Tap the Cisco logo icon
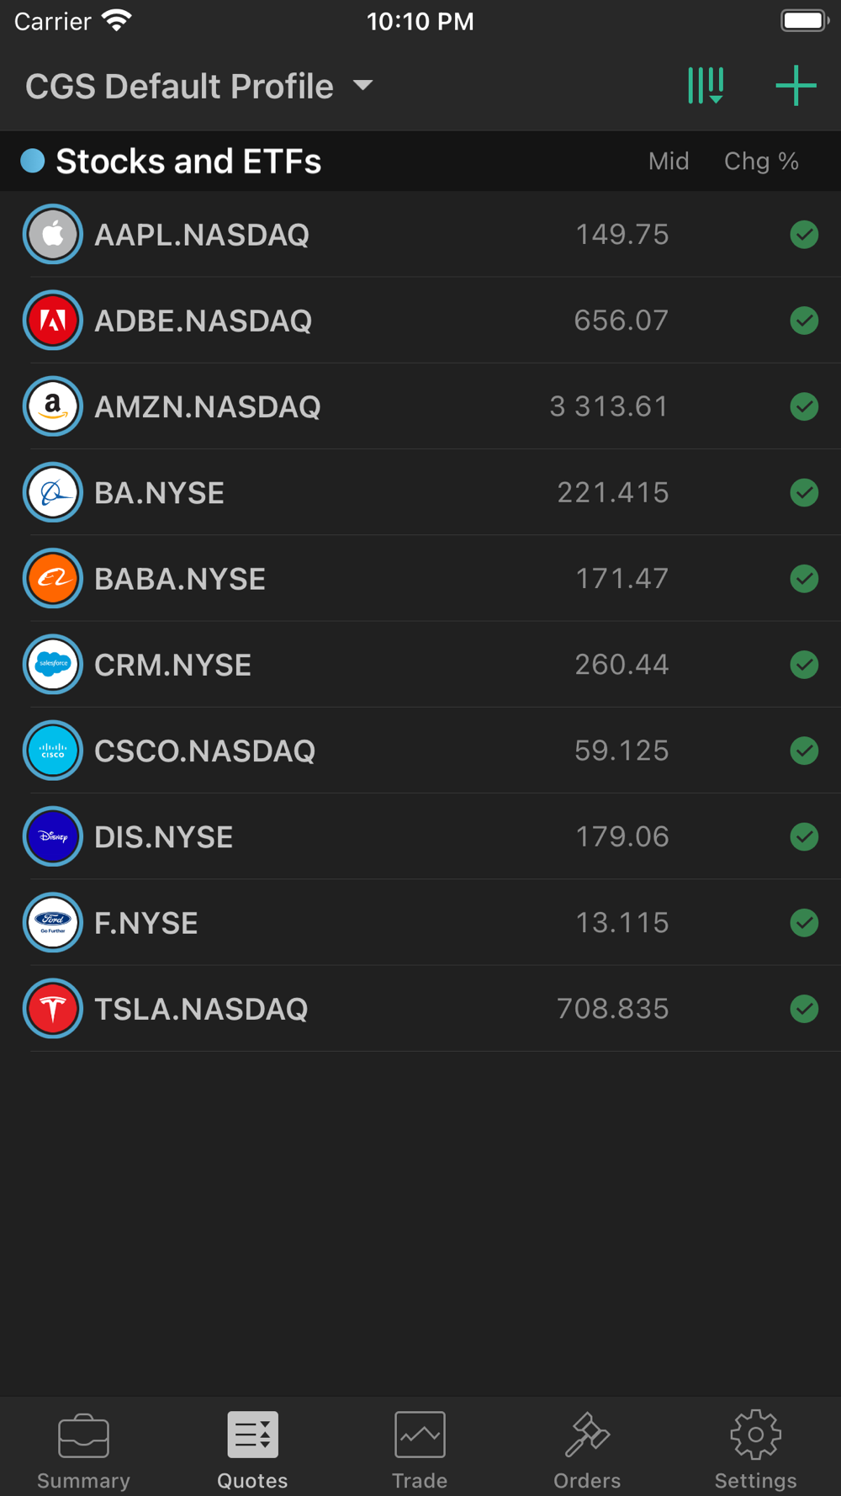The image size is (841, 1496). (53, 751)
